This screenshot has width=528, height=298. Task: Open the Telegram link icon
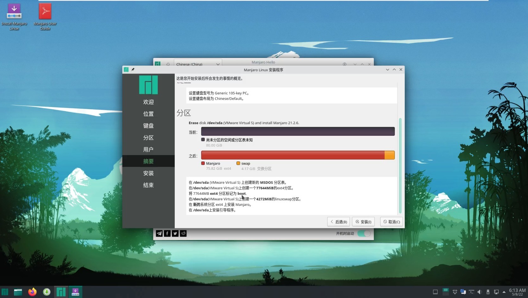coord(159,233)
